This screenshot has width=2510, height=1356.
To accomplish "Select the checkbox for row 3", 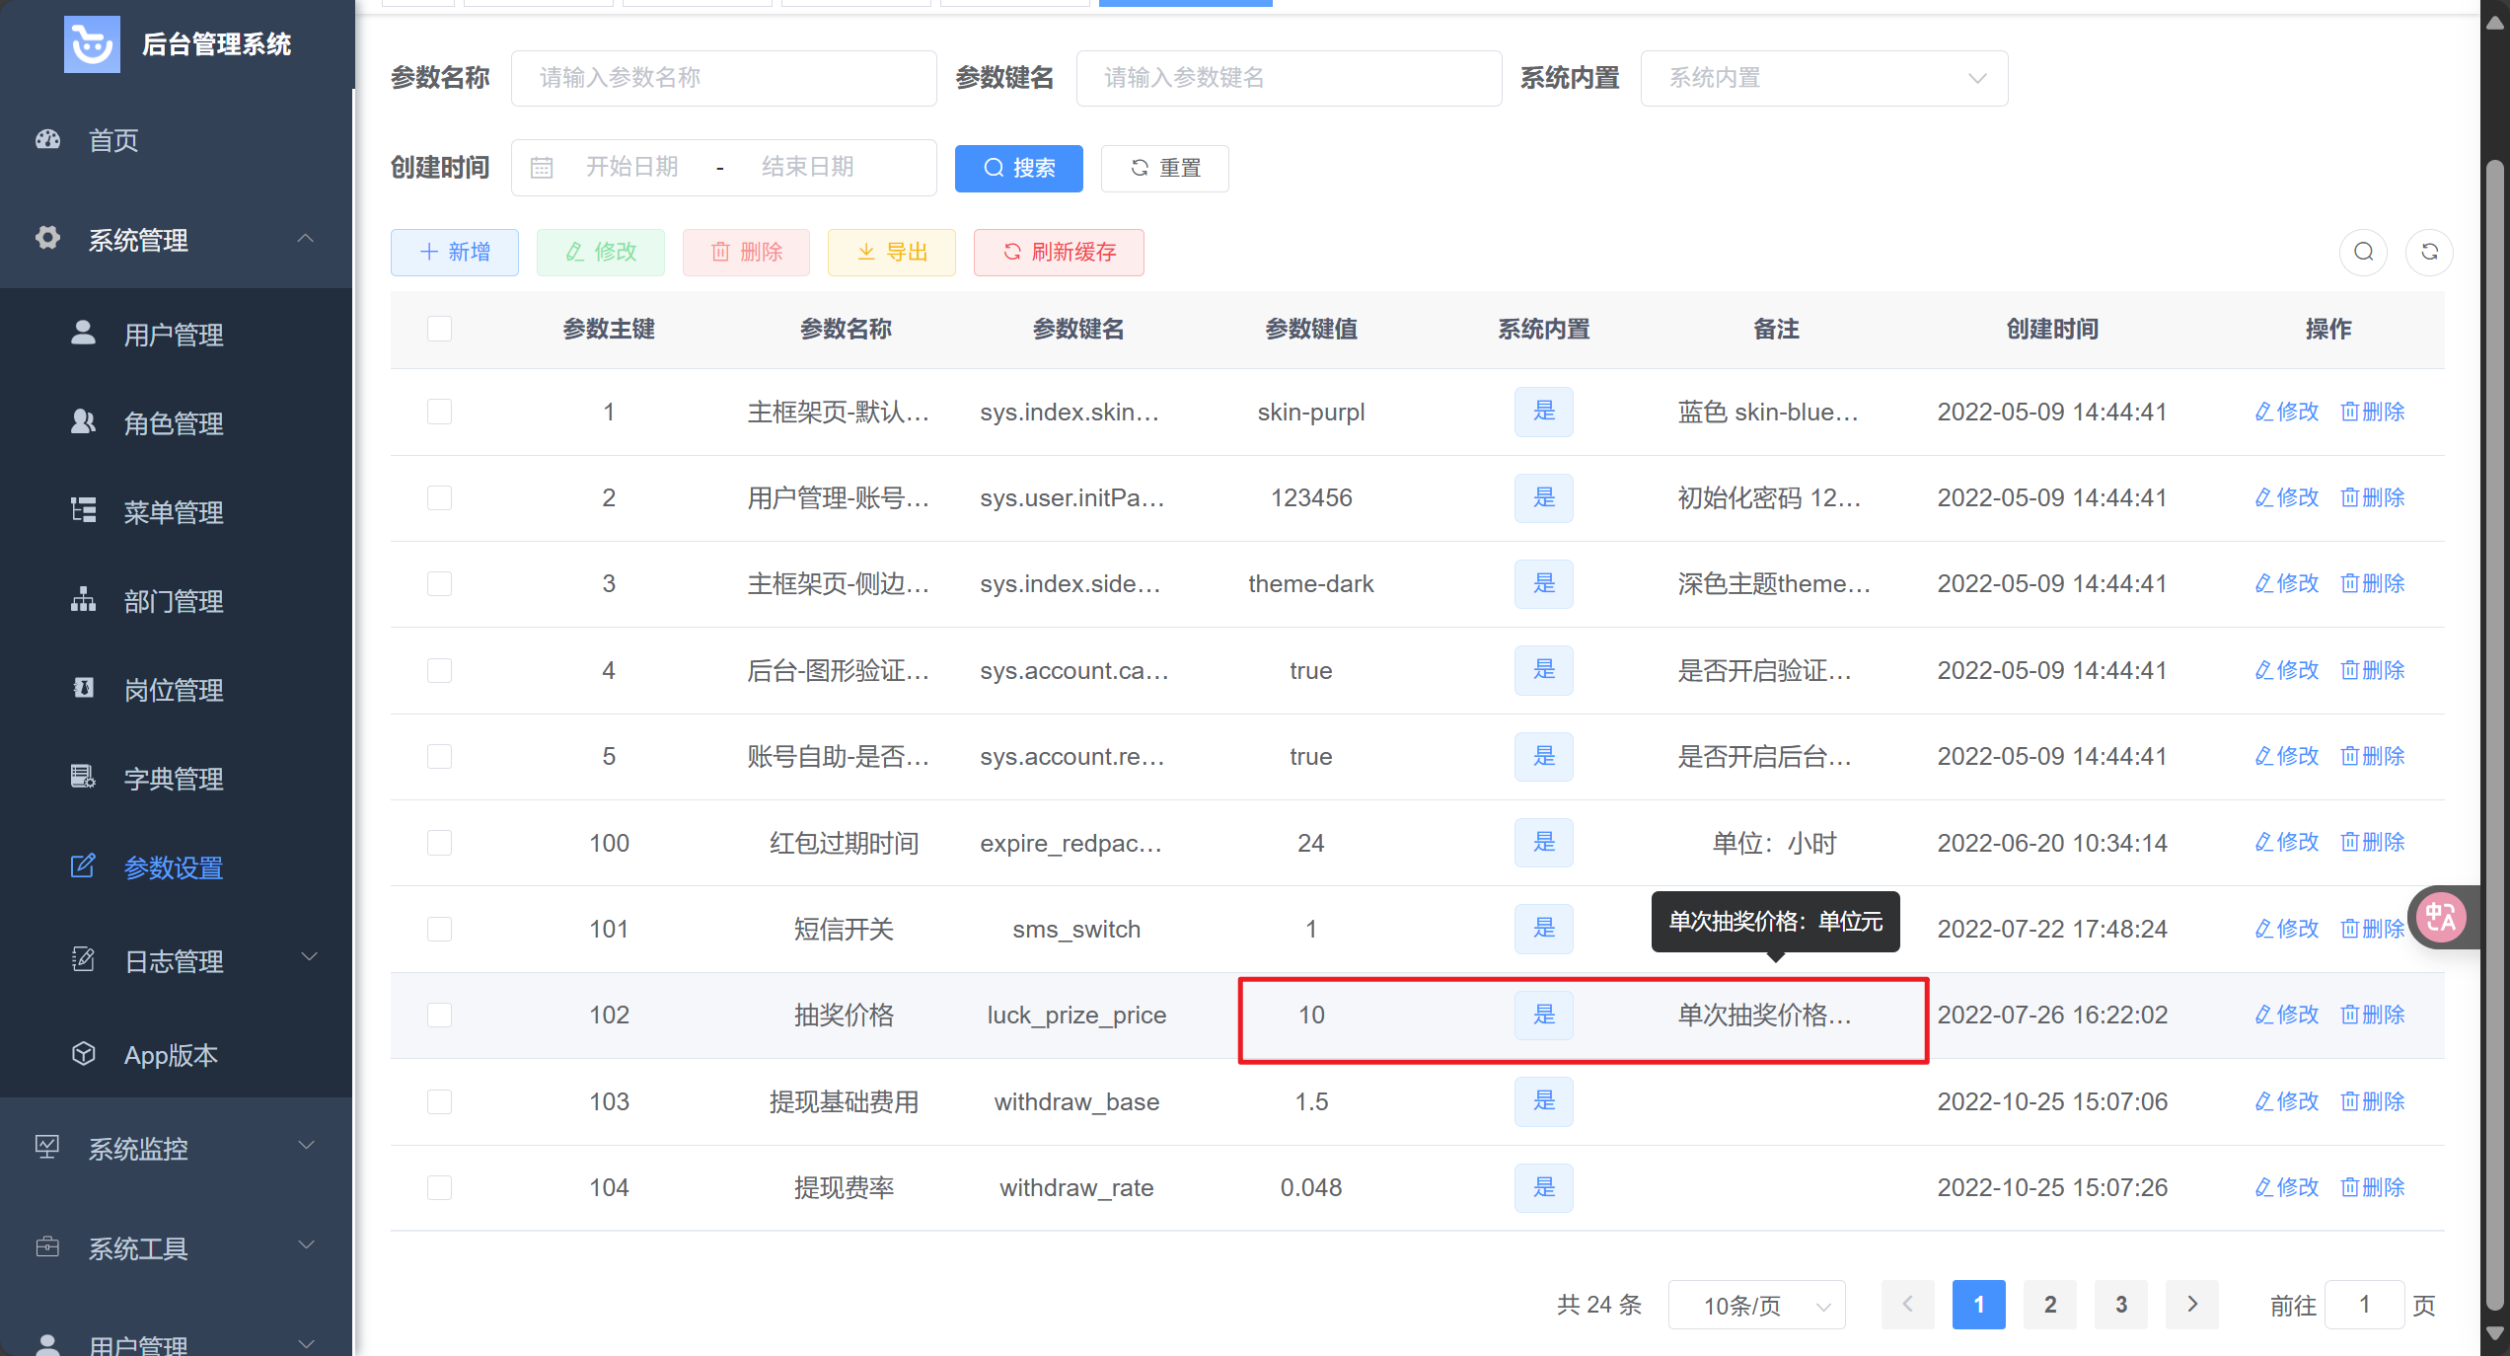I will coord(439,583).
